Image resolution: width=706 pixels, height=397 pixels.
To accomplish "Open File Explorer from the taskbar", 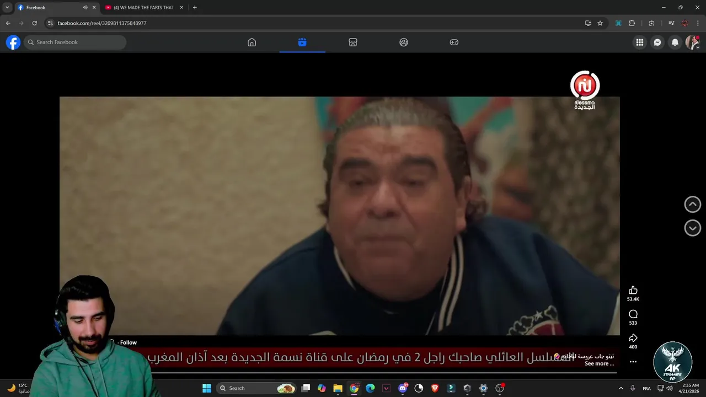I will click(x=338, y=388).
